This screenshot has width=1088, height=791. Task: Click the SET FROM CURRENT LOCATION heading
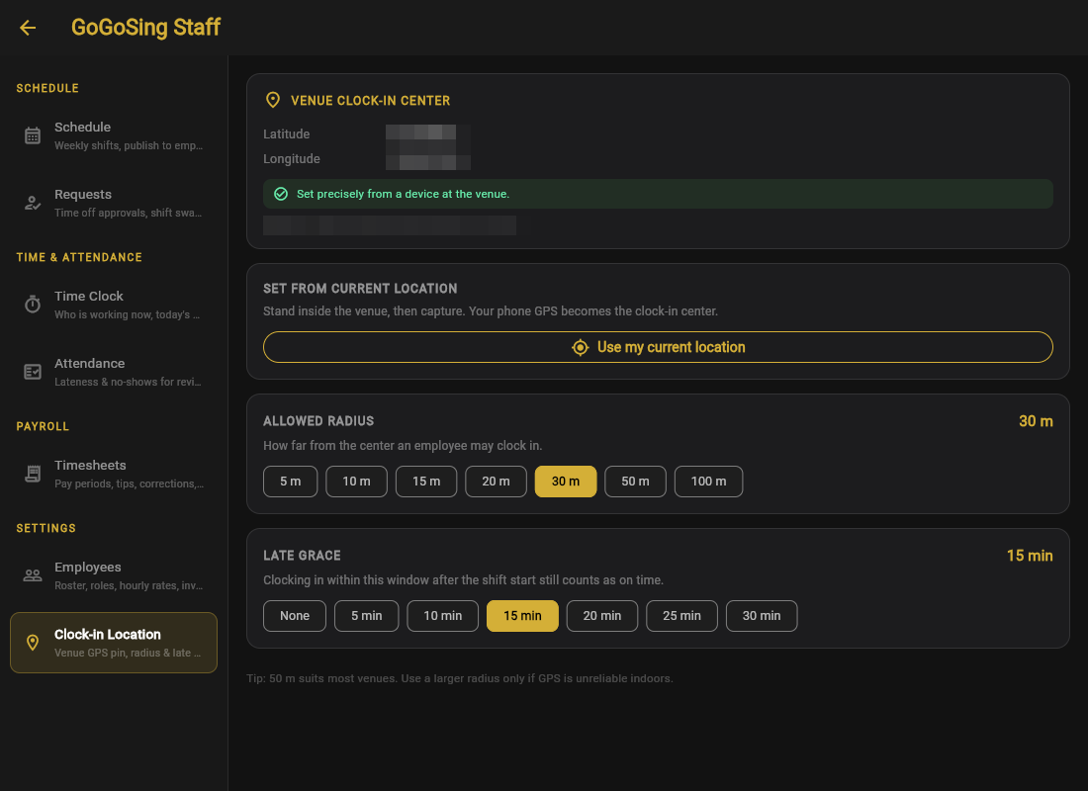[x=360, y=289]
